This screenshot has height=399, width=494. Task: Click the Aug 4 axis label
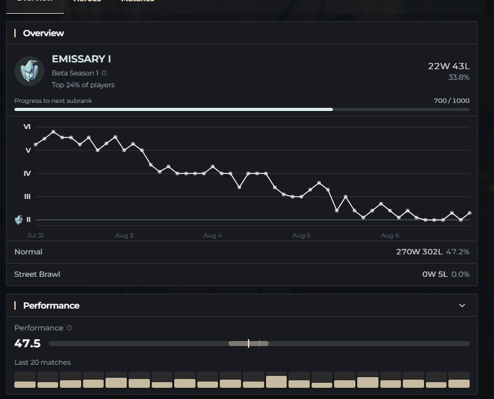point(213,235)
